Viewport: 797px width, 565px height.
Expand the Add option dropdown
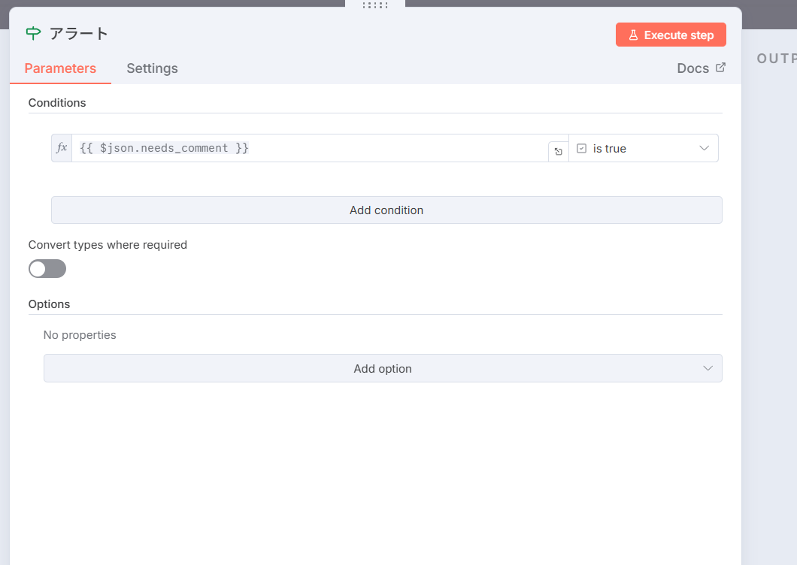(383, 368)
